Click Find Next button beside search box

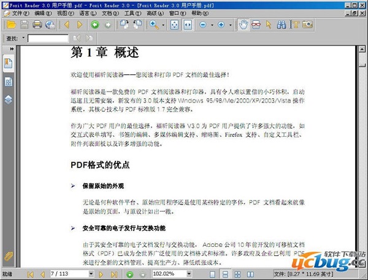click(90, 38)
